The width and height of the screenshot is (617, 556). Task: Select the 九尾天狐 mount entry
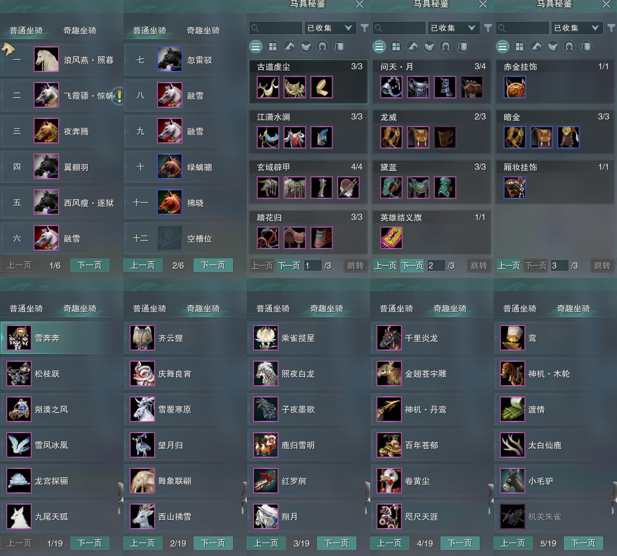coord(61,517)
